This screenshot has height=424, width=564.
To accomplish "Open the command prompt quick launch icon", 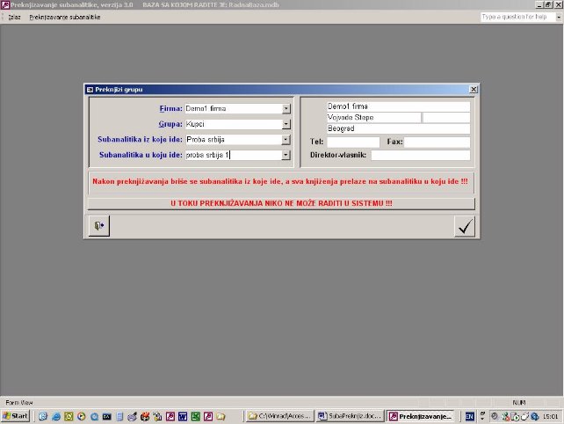I will click(x=106, y=416).
